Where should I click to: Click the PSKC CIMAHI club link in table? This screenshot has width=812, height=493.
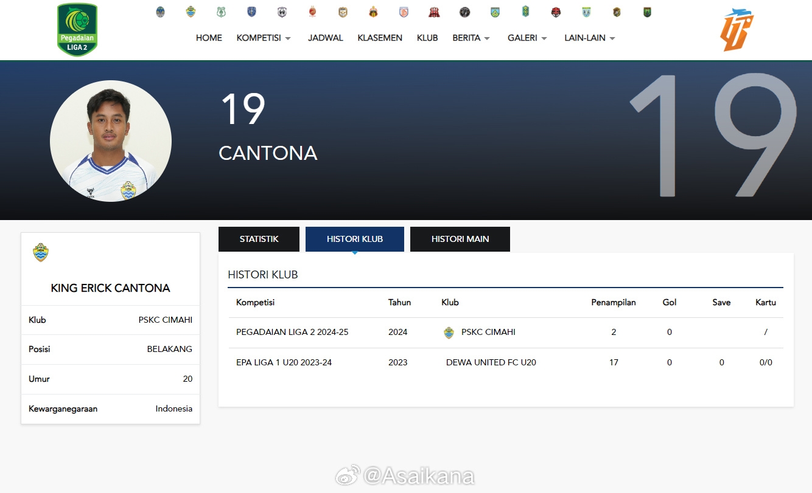pyautogui.click(x=488, y=333)
